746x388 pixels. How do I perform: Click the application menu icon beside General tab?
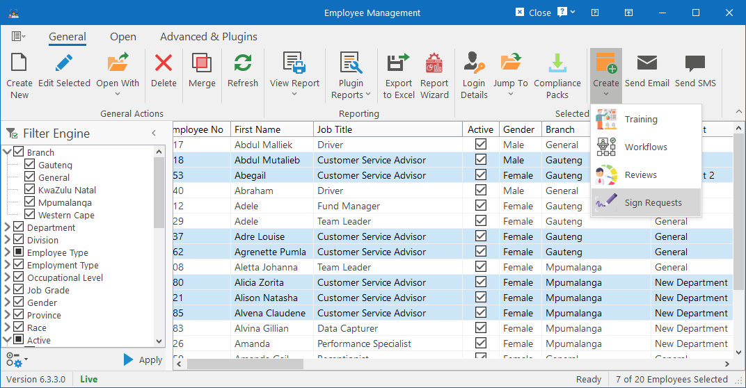coord(18,36)
